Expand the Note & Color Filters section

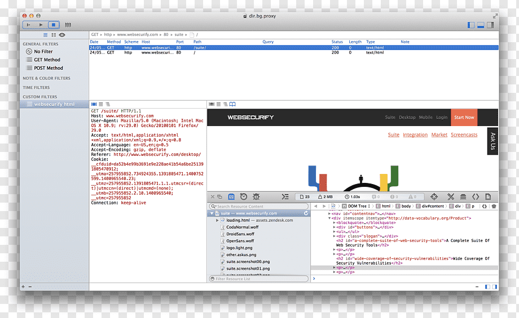point(46,78)
